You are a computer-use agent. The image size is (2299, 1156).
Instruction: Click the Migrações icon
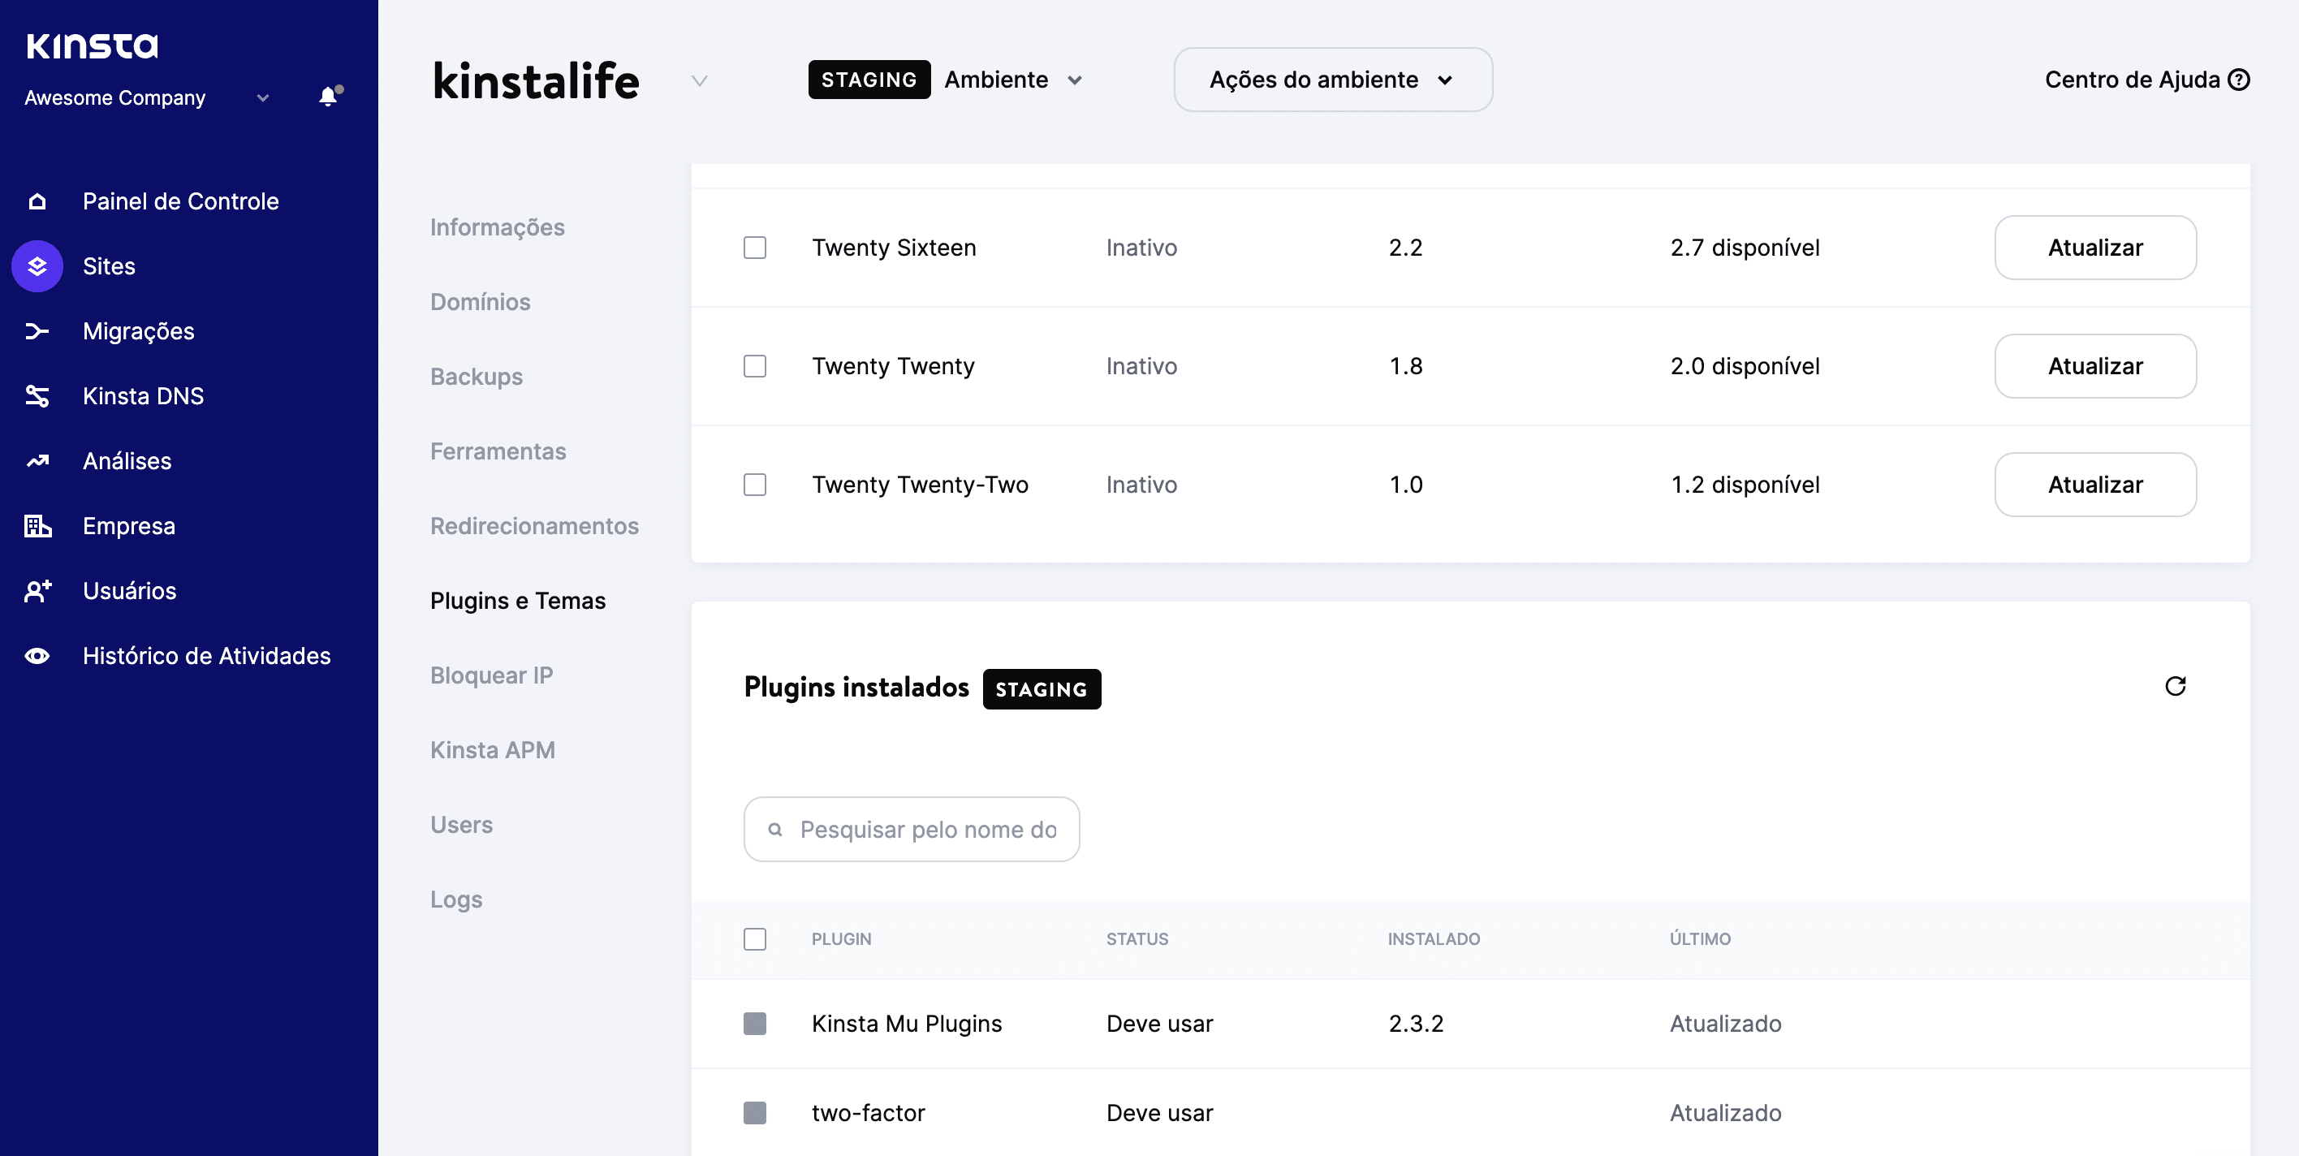pos(37,330)
